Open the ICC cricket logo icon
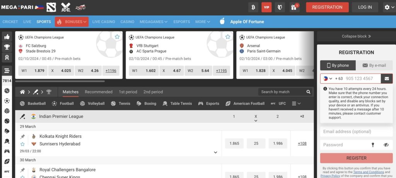 pos(66,7)
